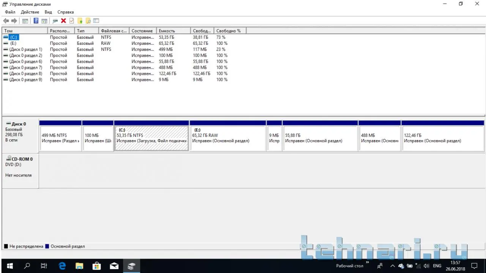Select the (E:) volume row in the list
Screen dimensions: 486x273
click(x=124, y=43)
